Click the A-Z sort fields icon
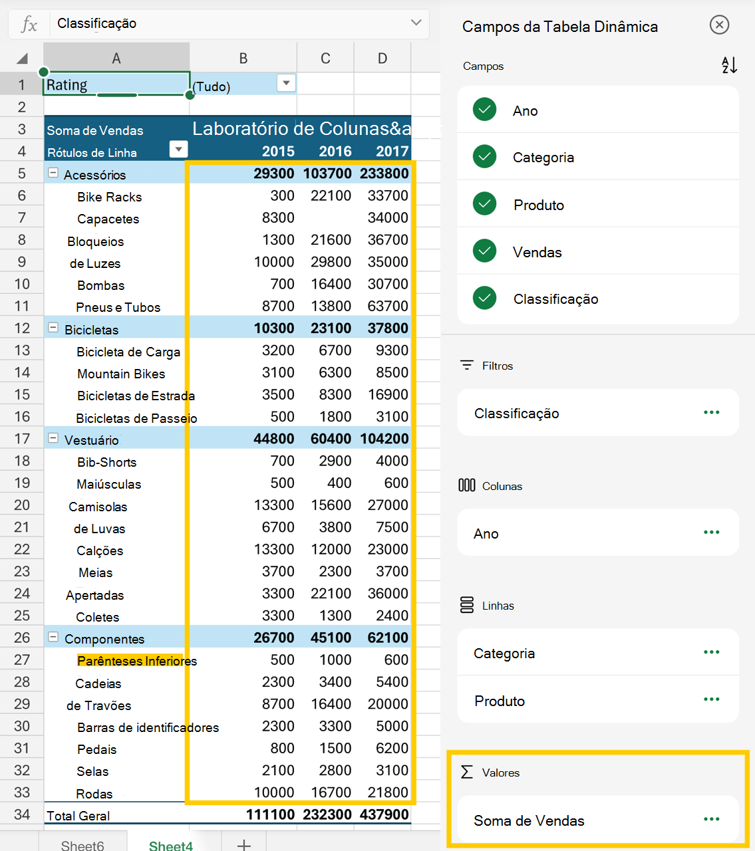The width and height of the screenshot is (755, 851). pyautogui.click(x=729, y=65)
